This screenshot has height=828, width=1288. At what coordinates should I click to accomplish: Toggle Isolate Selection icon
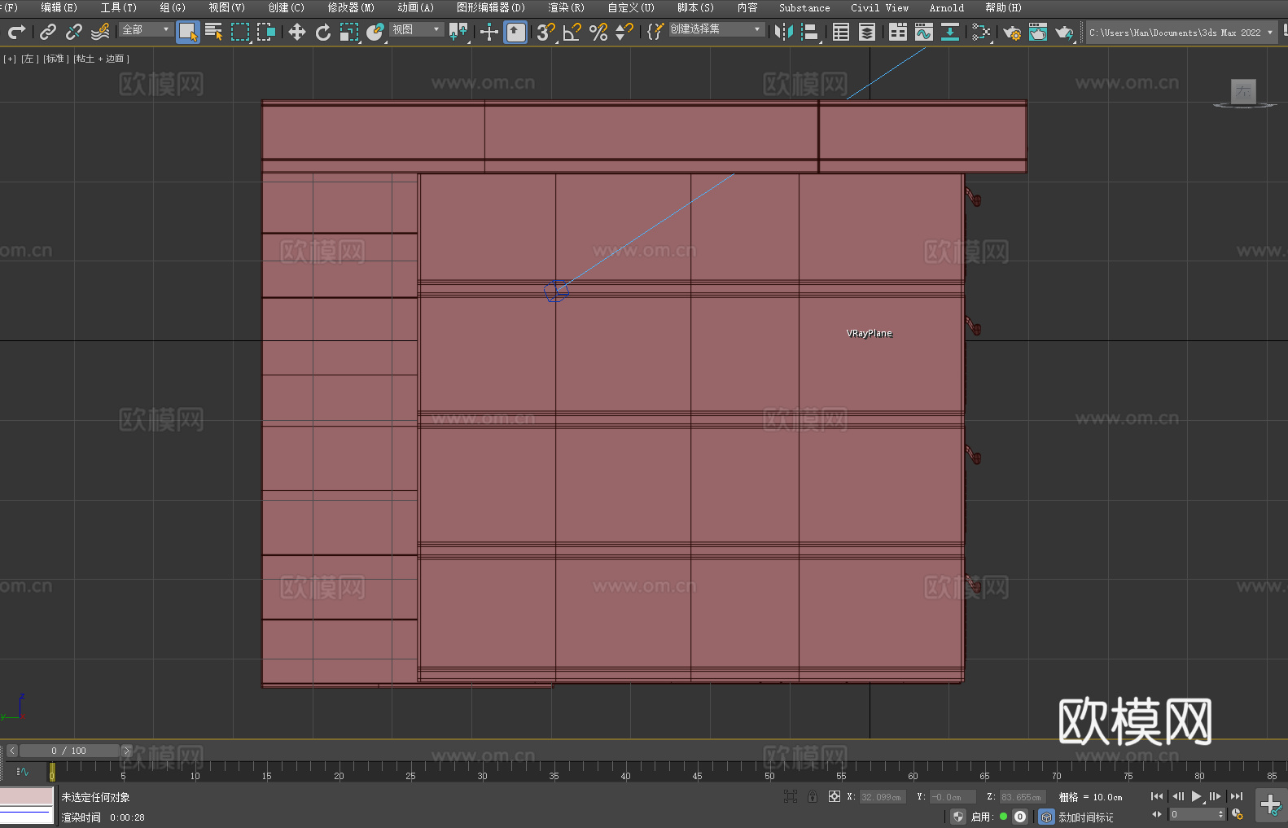[791, 796]
